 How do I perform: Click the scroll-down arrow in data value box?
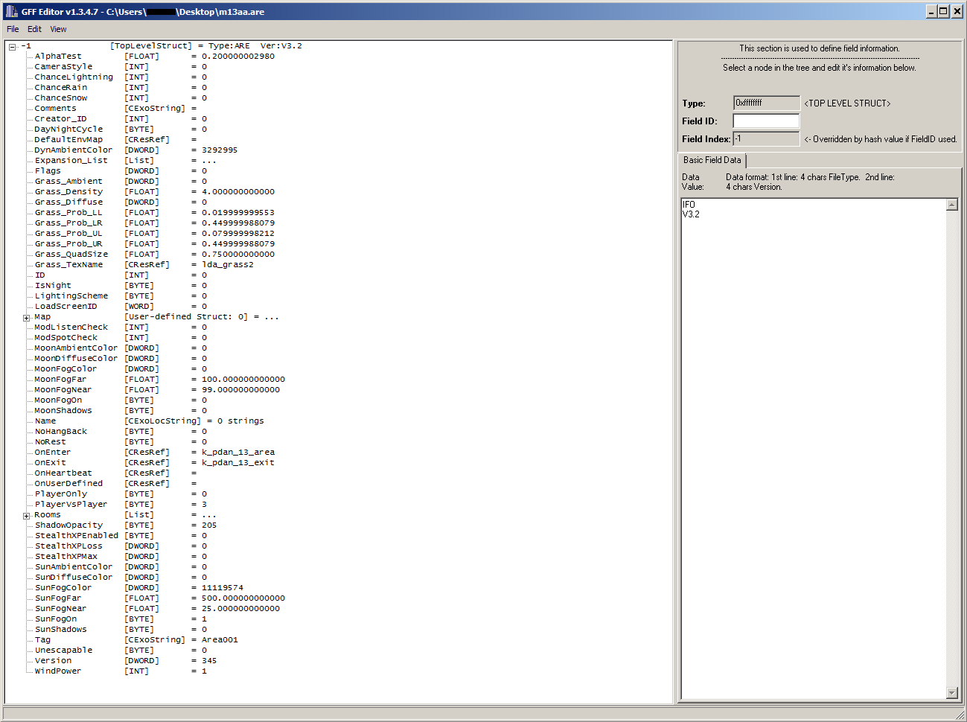(951, 693)
